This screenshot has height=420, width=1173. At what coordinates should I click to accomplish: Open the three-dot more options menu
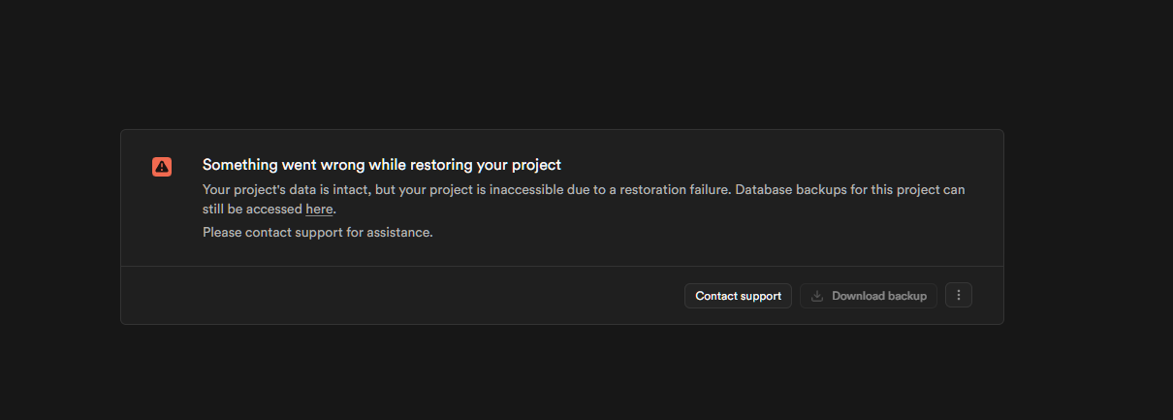pyautogui.click(x=959, y=296)
